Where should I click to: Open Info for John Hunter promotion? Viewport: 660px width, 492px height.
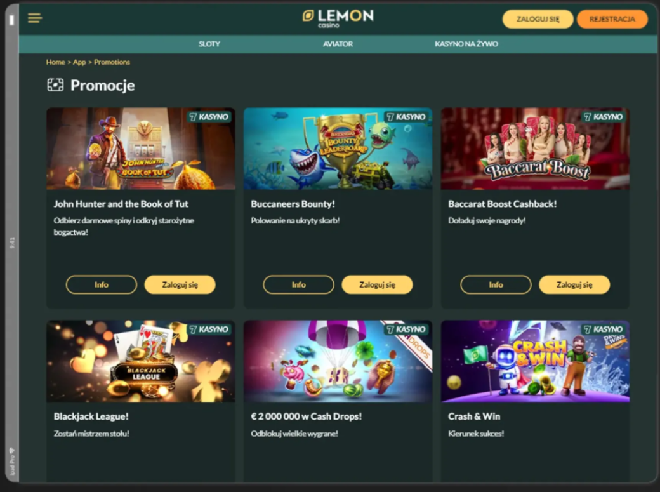tap(102, 285)
